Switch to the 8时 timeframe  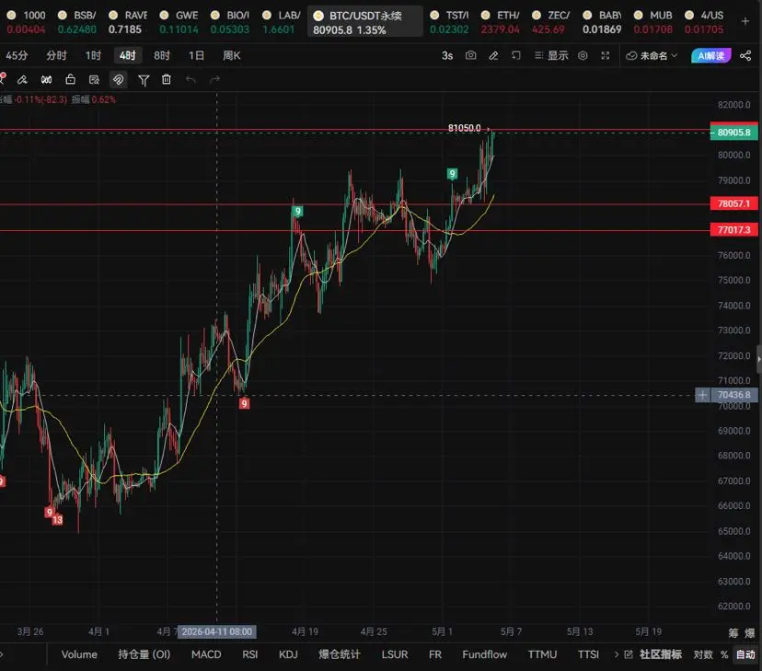[162, 55]
